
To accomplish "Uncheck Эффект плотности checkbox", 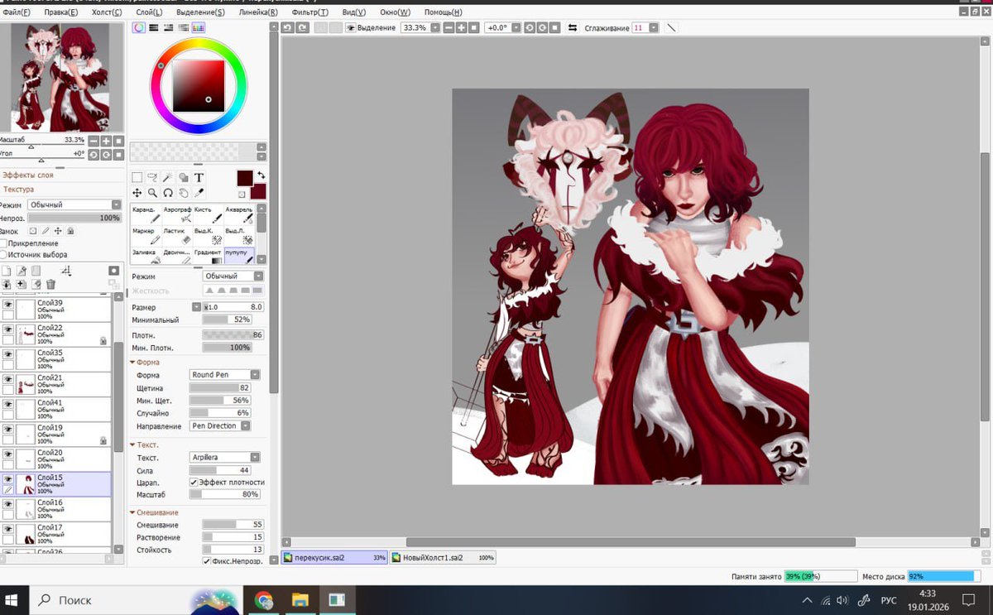I will [x=194, y=483].
